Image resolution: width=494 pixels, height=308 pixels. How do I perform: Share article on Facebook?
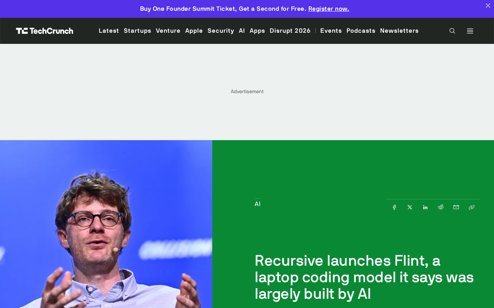click(394, 207)
